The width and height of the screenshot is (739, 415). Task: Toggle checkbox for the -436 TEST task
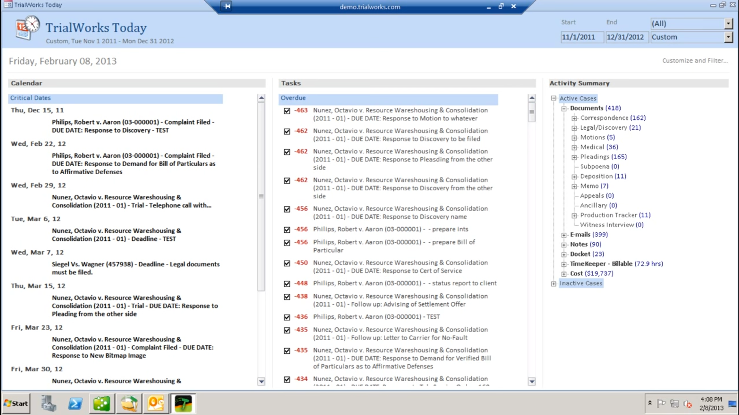click(x=287, y=317)
